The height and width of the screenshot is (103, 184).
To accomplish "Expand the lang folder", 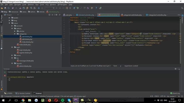I will [9, 20].
